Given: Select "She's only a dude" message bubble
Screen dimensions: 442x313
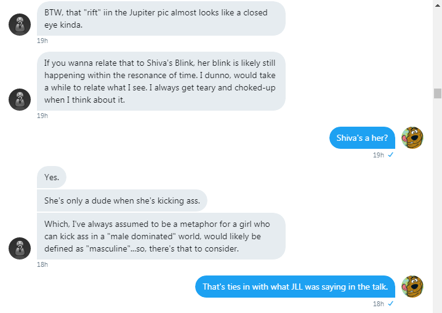Looking at the screenshot, I should click(122, 200).
